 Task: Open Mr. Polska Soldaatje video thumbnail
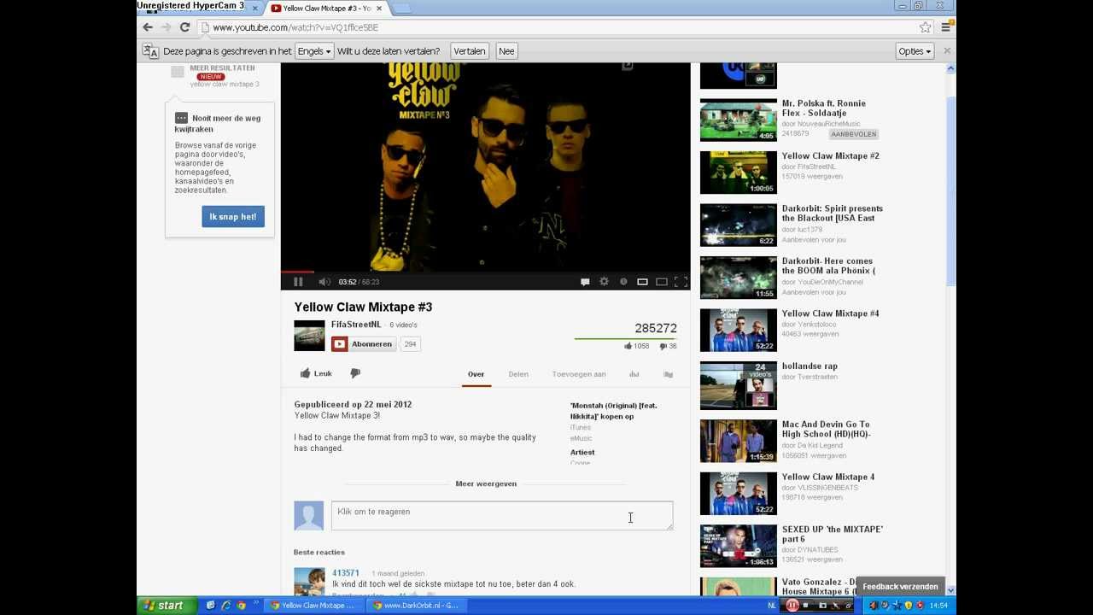coord(739,120)
